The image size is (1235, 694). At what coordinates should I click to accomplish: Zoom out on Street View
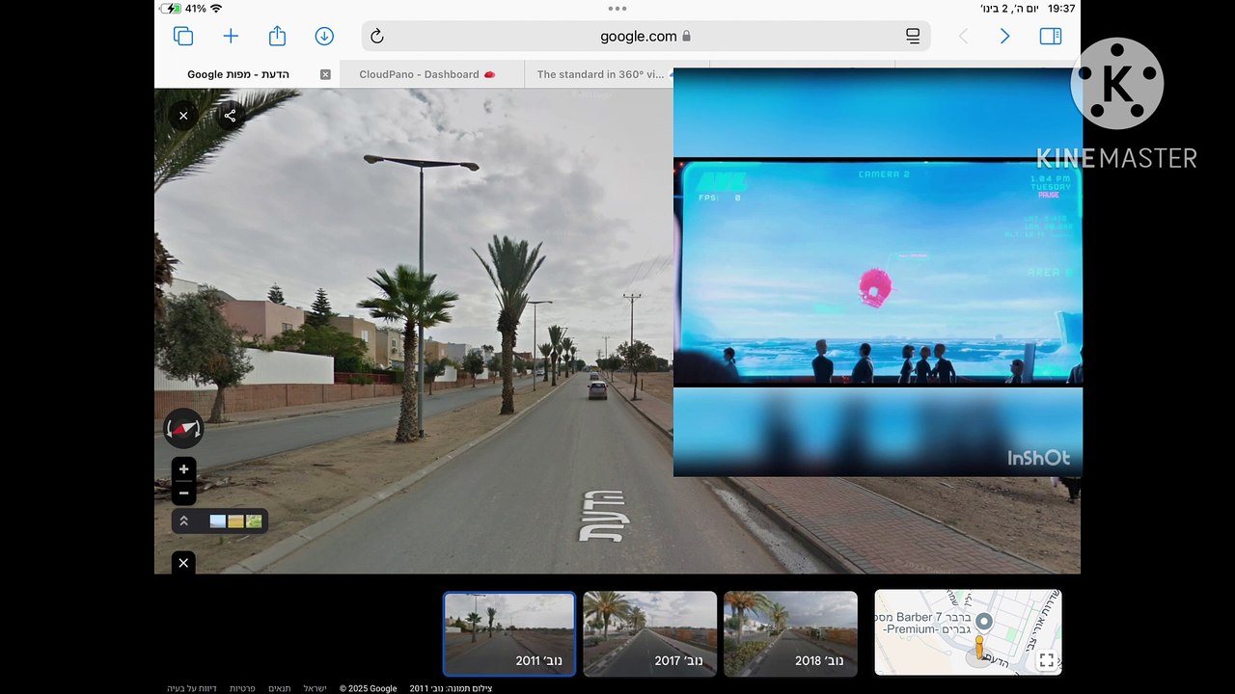coord(183,494)
